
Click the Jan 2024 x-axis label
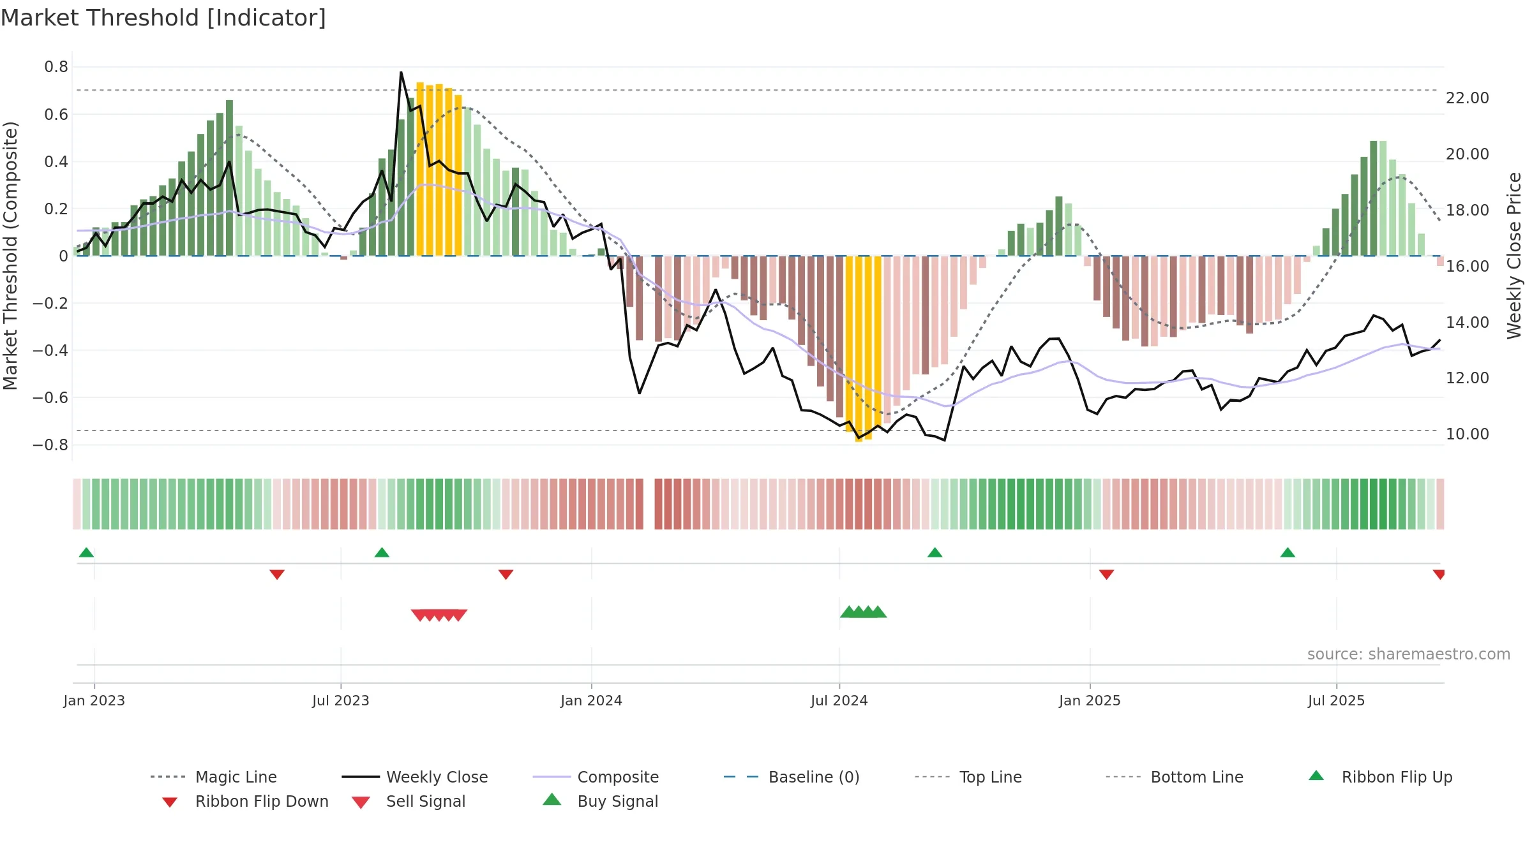click(591, 700)
